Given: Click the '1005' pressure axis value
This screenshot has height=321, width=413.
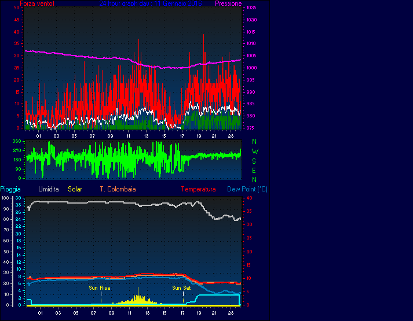Looking at the screenshot, I should pos(251,56).
